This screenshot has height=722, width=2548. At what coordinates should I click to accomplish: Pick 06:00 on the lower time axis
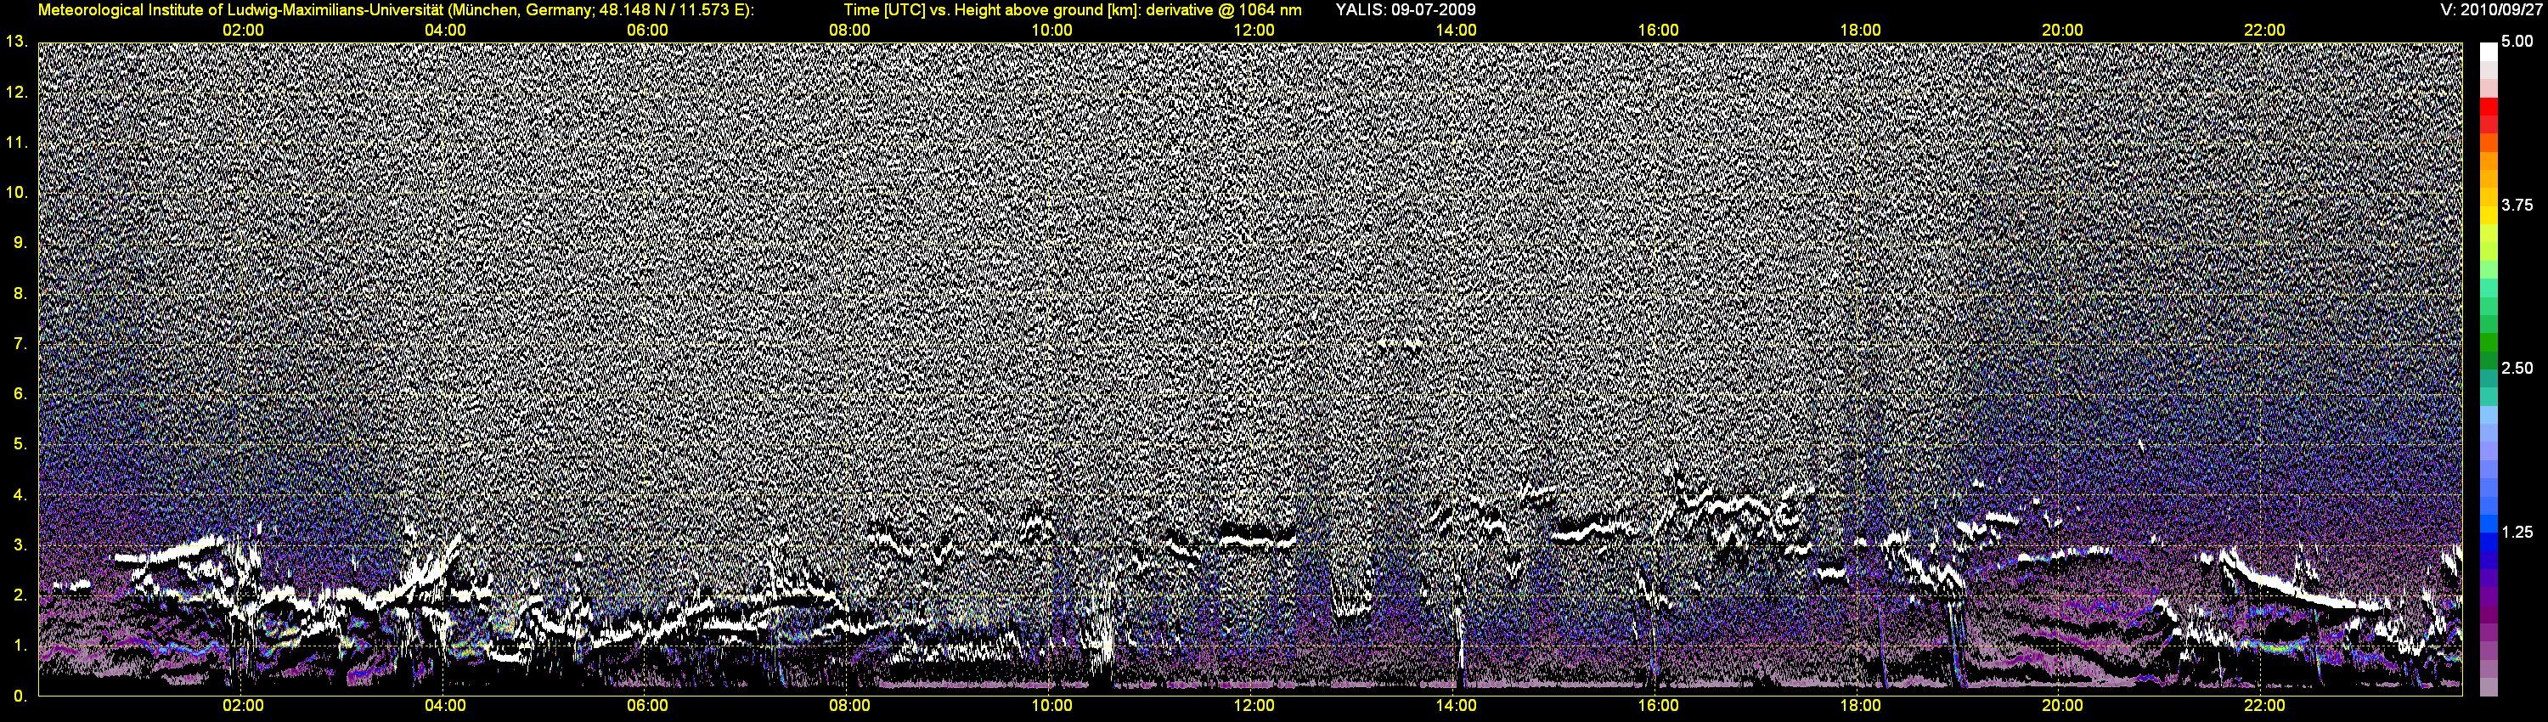[647, 705]
